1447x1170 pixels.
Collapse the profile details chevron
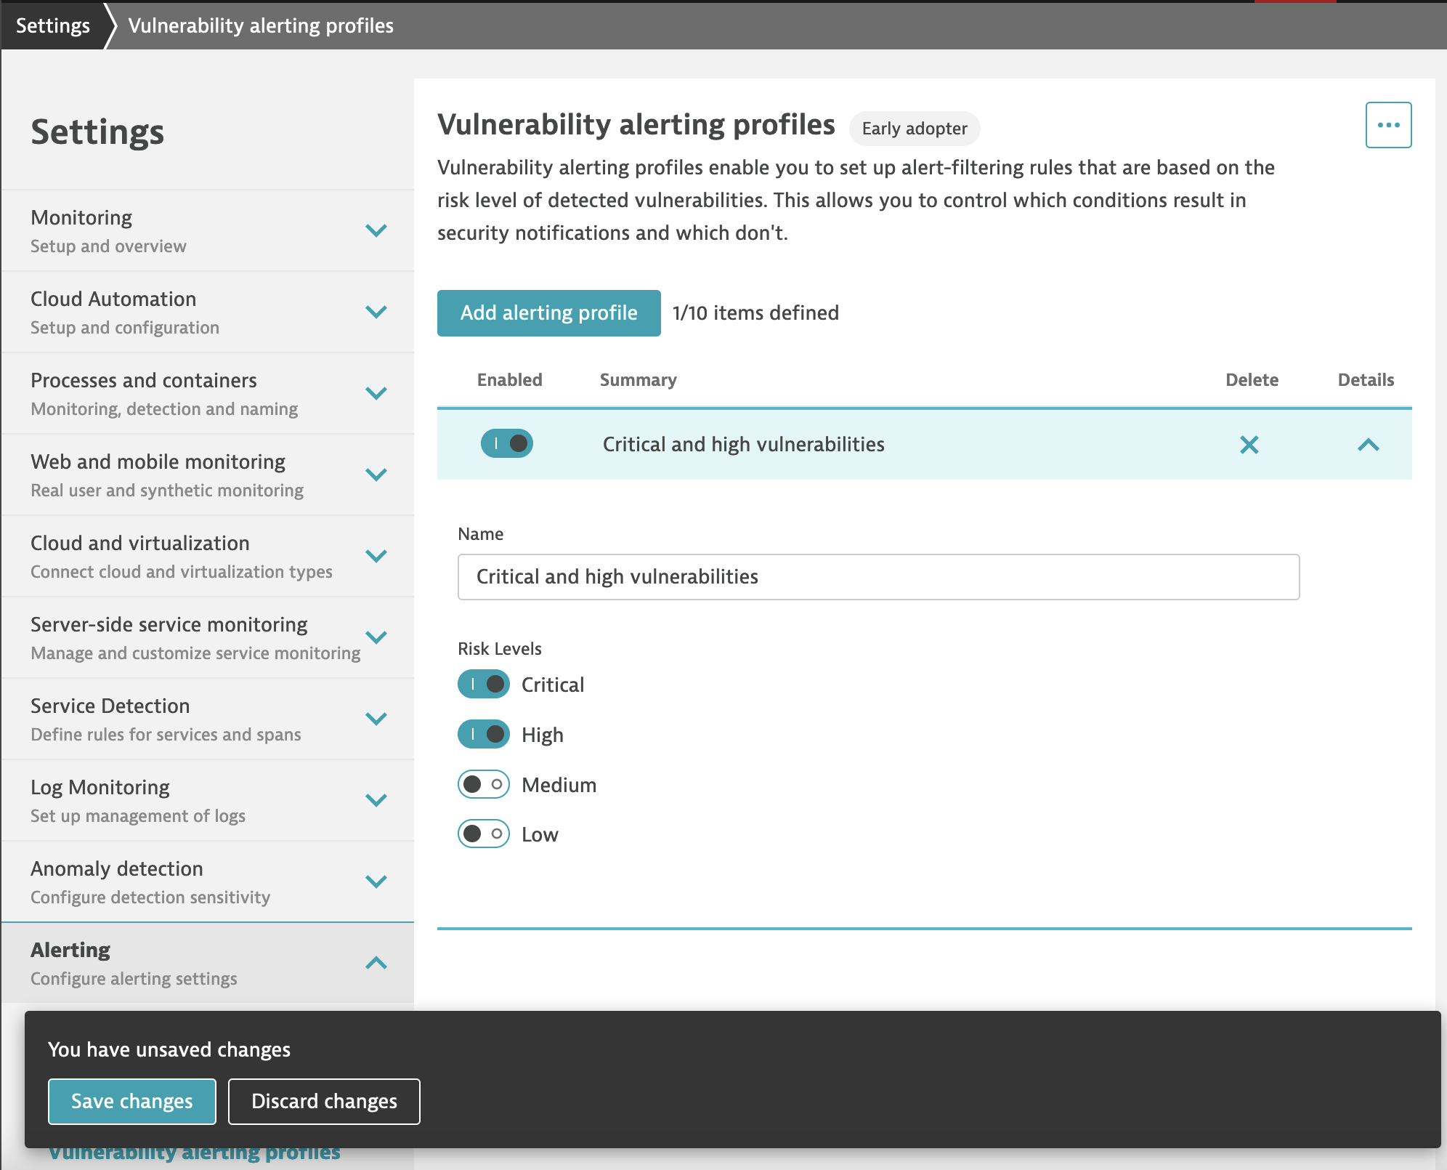[1367, 445]
